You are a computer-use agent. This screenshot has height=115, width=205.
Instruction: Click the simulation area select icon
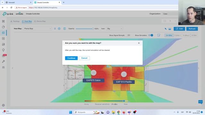(159, 35)
